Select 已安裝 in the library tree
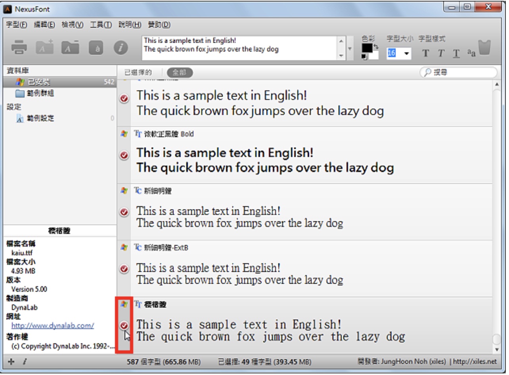Screen dimensions: 509x375 [60, 82]
